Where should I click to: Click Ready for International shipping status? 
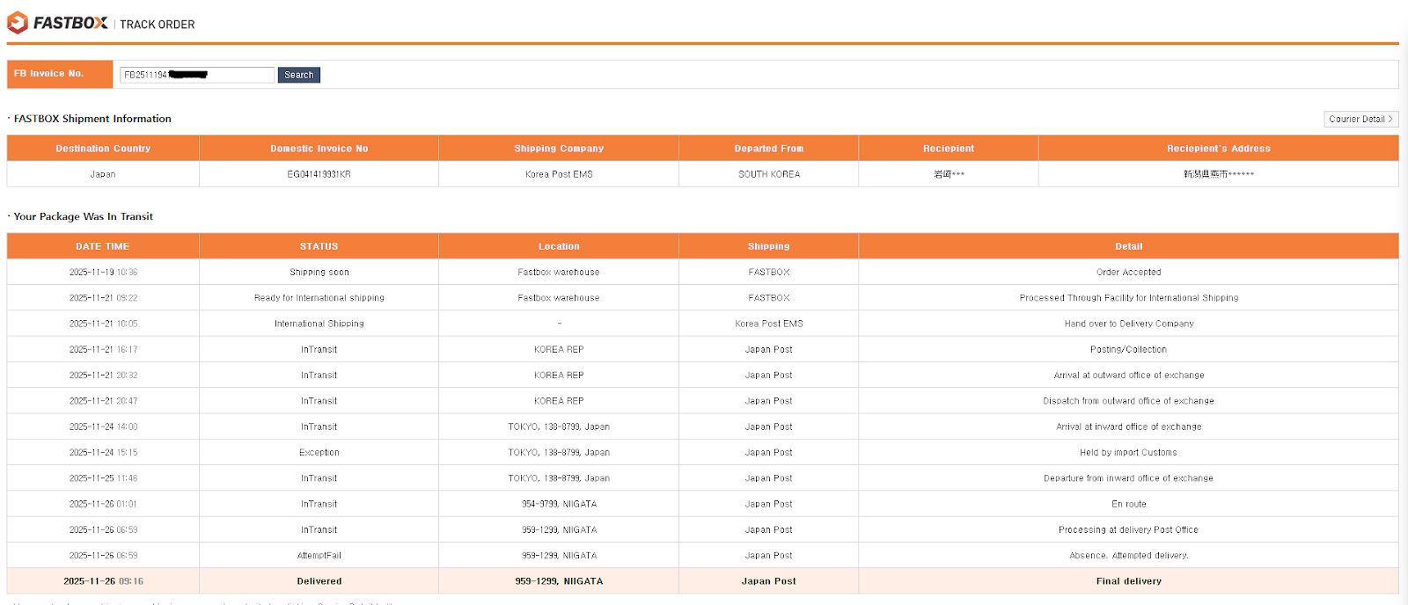click(319, 298)
